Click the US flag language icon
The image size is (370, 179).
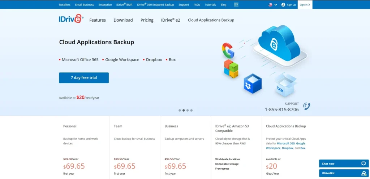click(x=270, y=5)
